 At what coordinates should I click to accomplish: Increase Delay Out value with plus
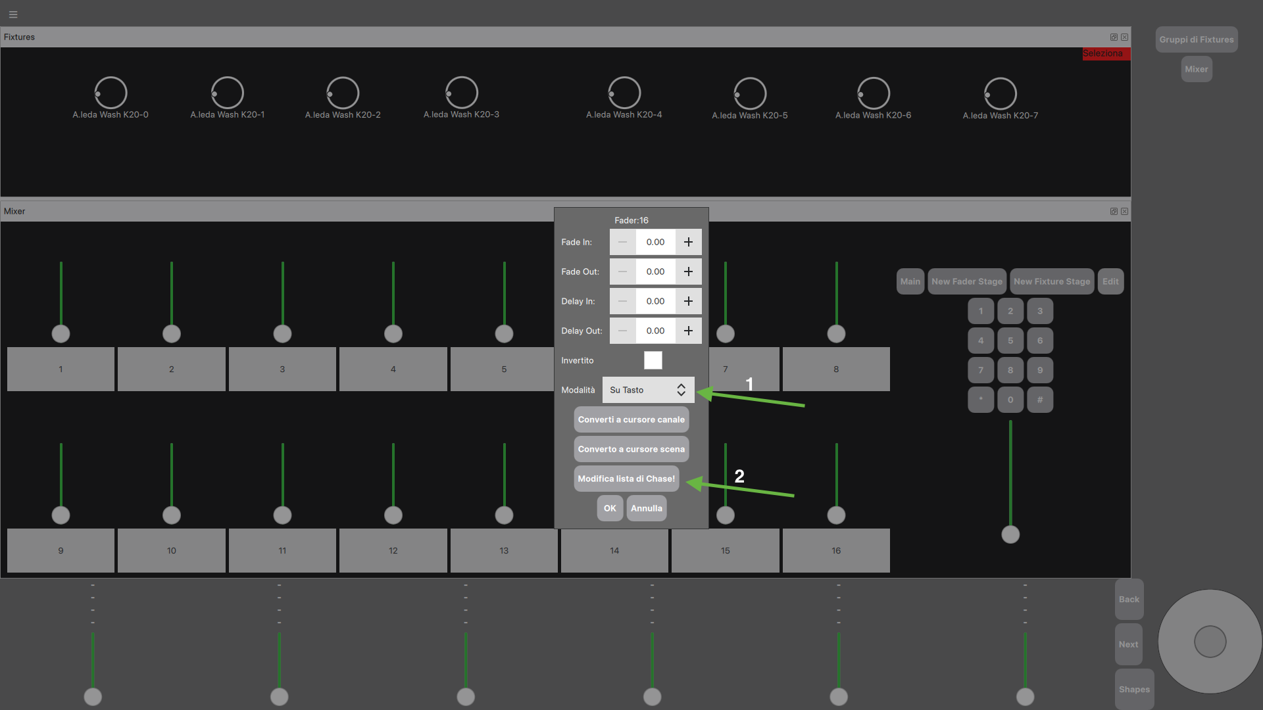click(688, 331)
